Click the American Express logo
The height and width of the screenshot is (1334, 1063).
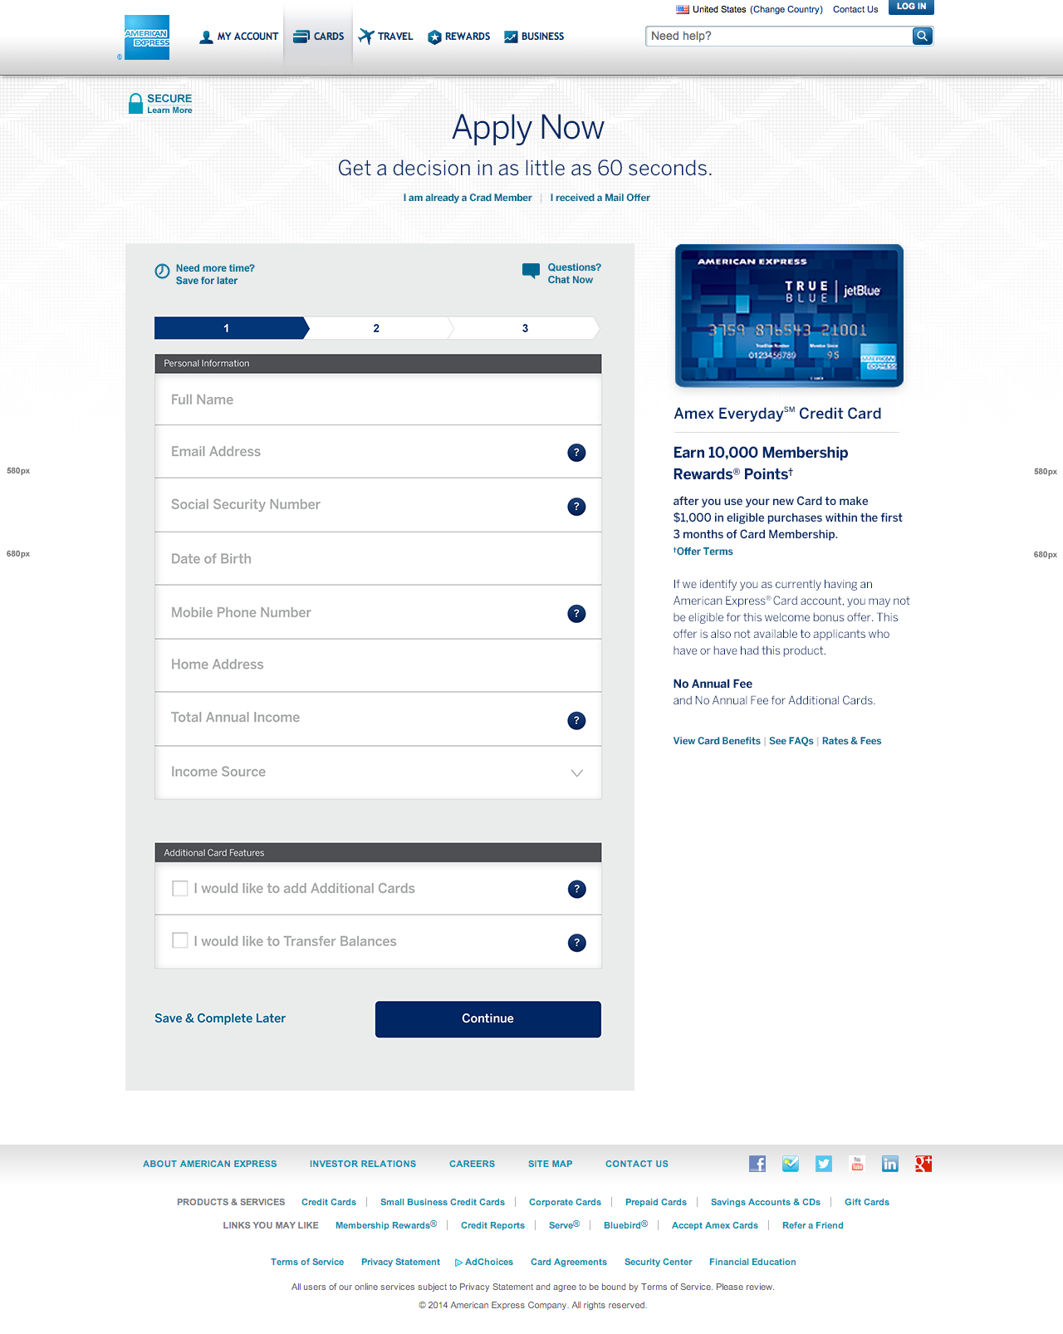point(147,37)
